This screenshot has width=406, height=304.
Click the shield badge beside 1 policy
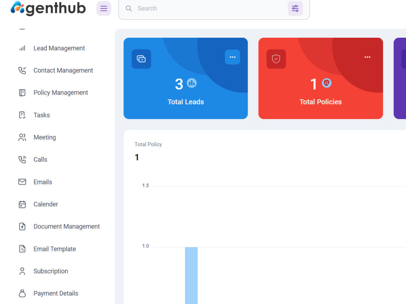coord(326,83)
